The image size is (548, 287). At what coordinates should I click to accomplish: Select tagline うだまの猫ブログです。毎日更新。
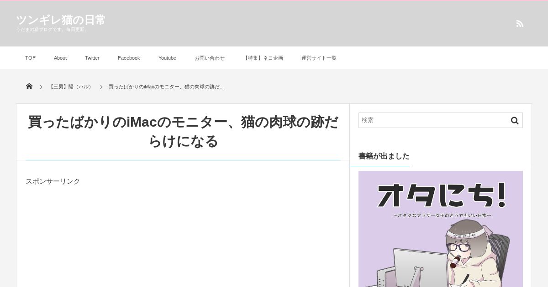point(52,30)
